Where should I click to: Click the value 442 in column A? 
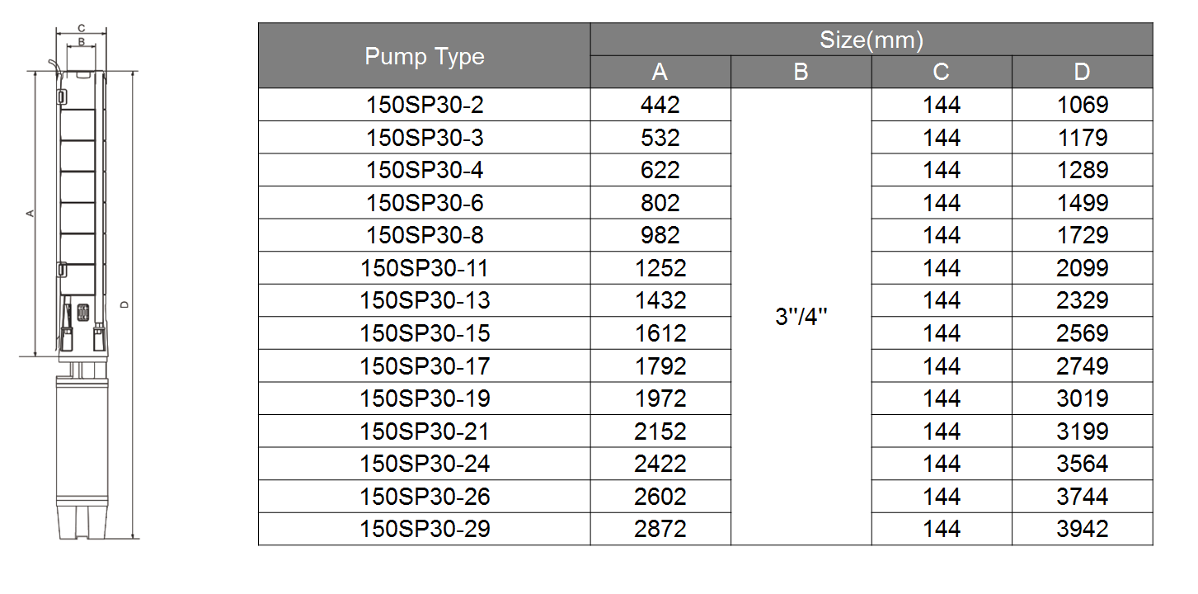(660, 105)
